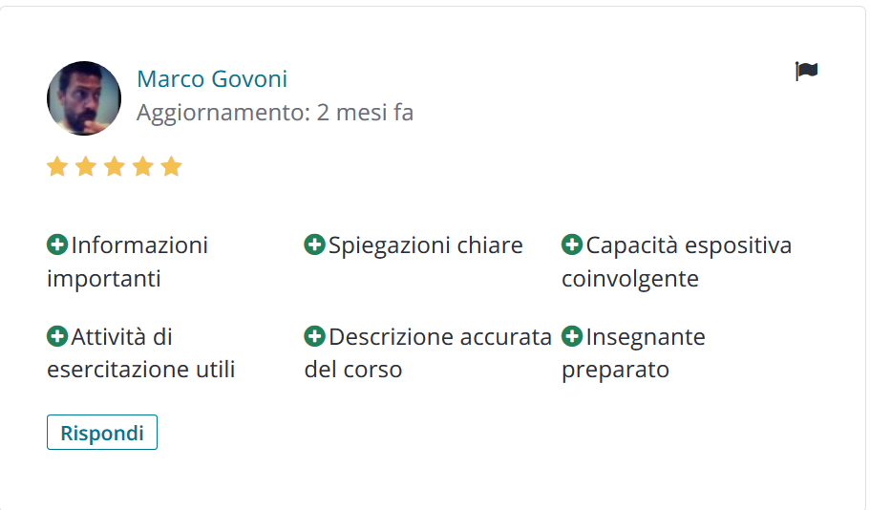Click the Insegnante preparato label
The image size is (870, 510).
[633, 353]
